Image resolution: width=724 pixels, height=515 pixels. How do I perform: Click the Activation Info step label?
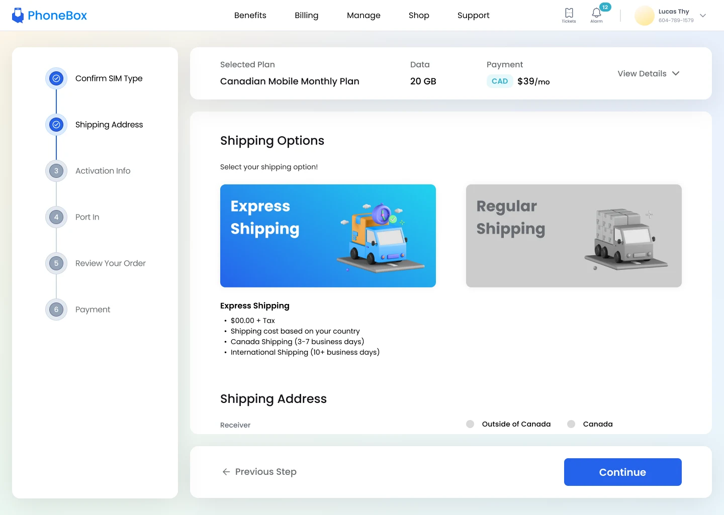[x=103, y=171]
